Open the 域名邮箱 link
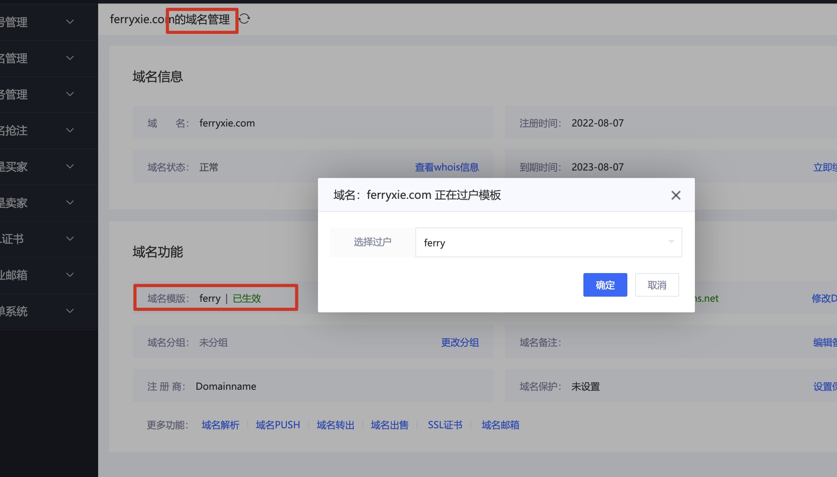 500,425
